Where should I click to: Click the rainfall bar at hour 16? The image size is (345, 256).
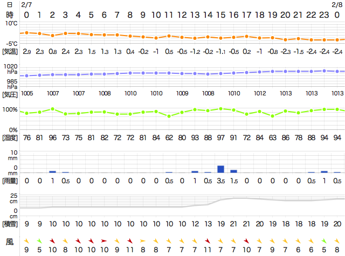coord(233,171)
